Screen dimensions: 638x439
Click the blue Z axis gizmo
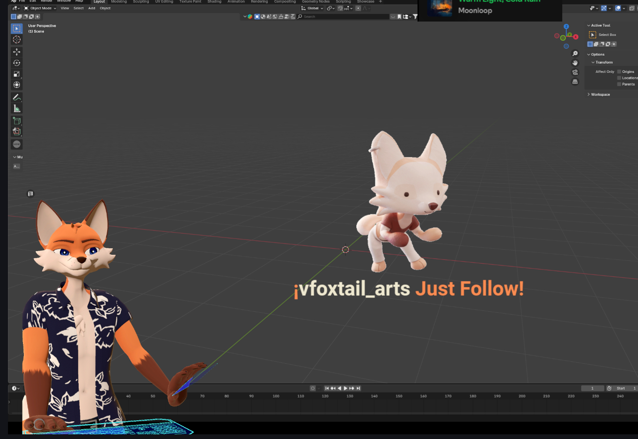pyautogui.click(x=566, y=27)
